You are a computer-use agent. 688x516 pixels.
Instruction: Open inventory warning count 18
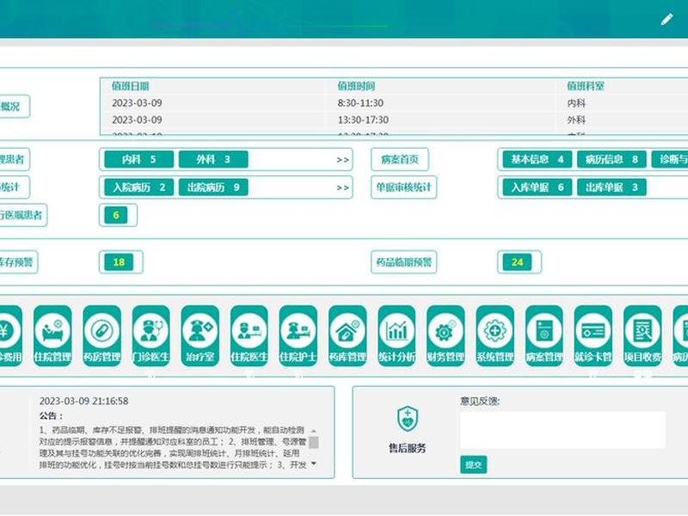119,262
